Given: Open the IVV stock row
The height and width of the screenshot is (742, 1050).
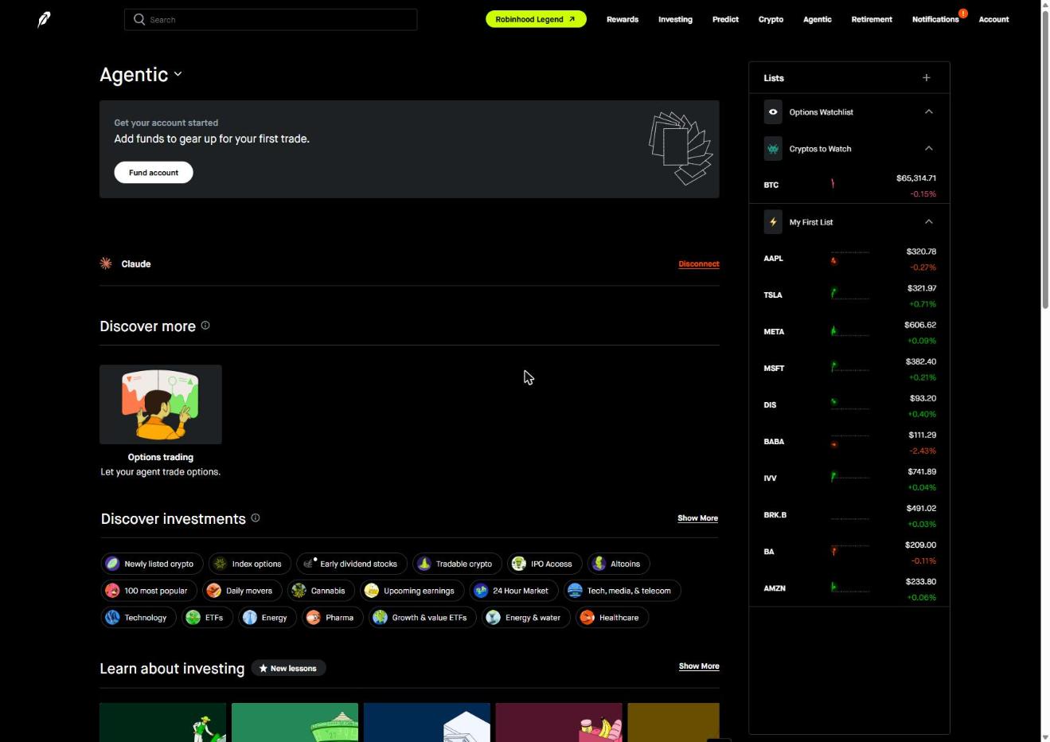Looking at the screenshot, I should [849, 478].
